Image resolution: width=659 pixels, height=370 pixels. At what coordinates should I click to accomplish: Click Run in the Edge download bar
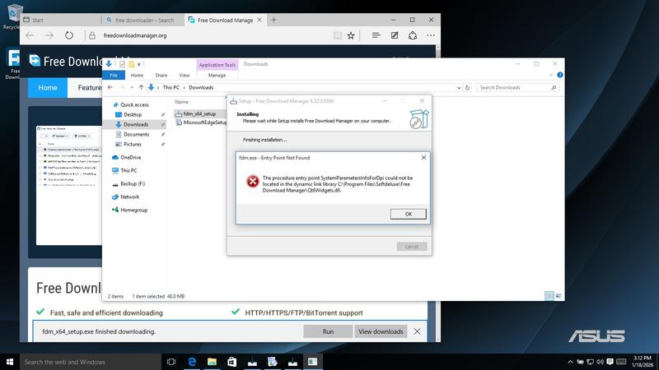328,331
